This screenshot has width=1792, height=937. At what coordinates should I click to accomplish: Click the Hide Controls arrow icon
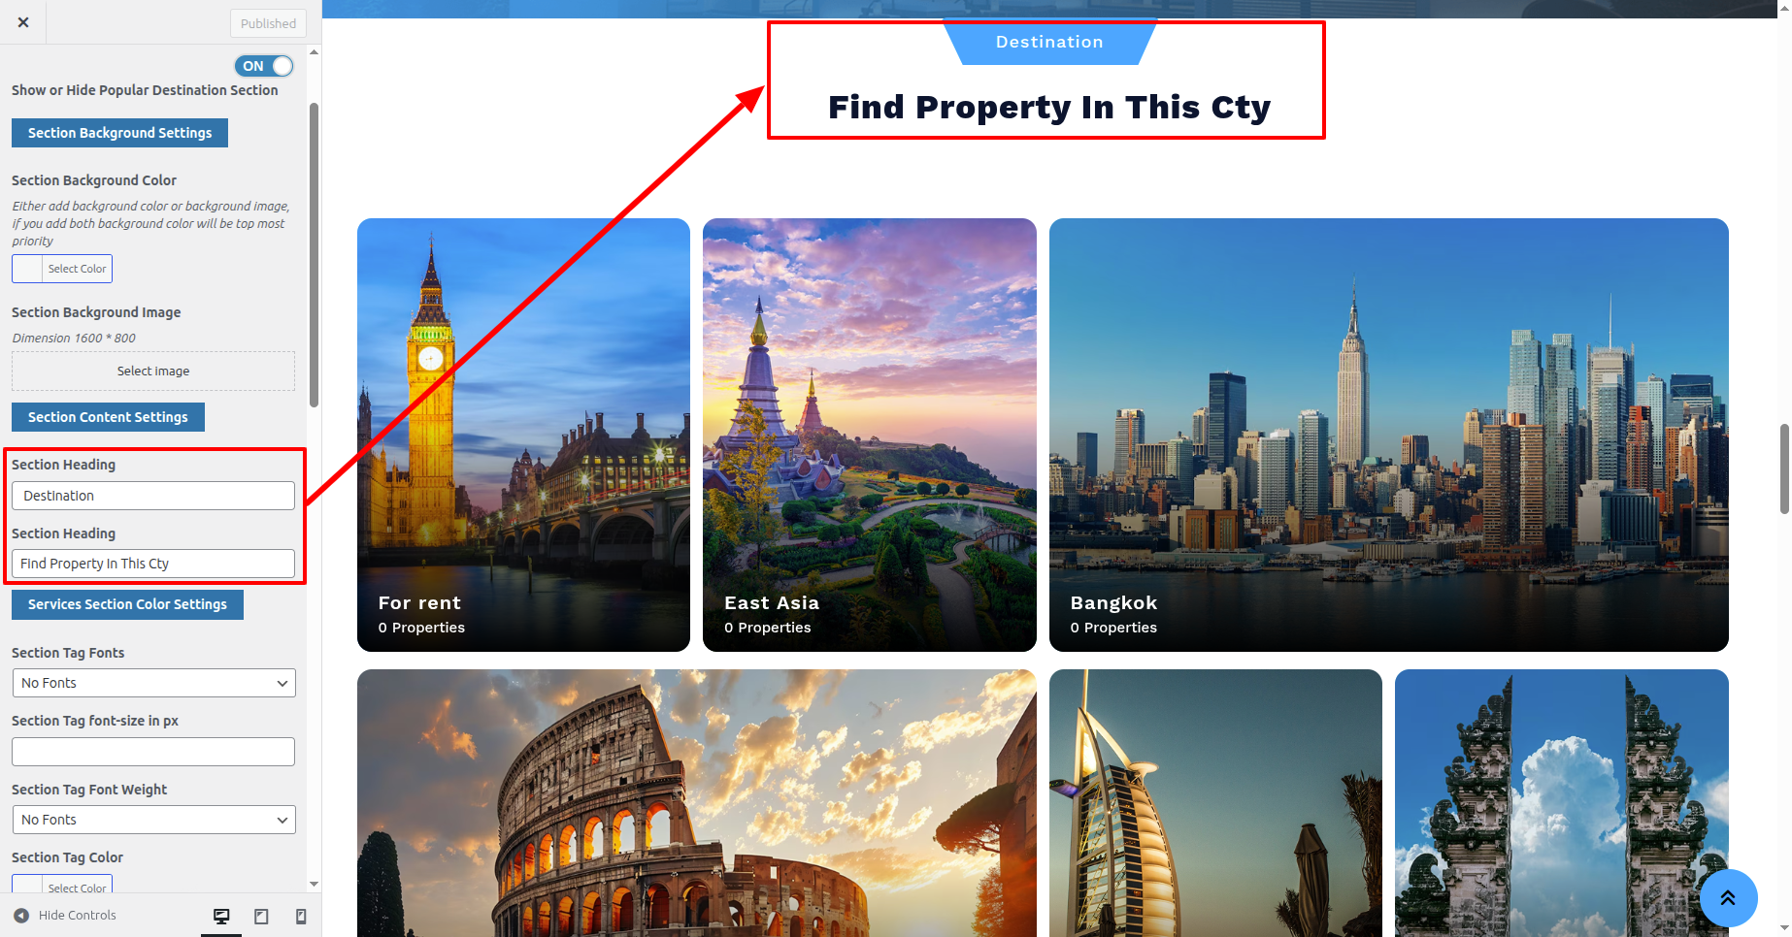pyautogui.click(x=21, y=915)
